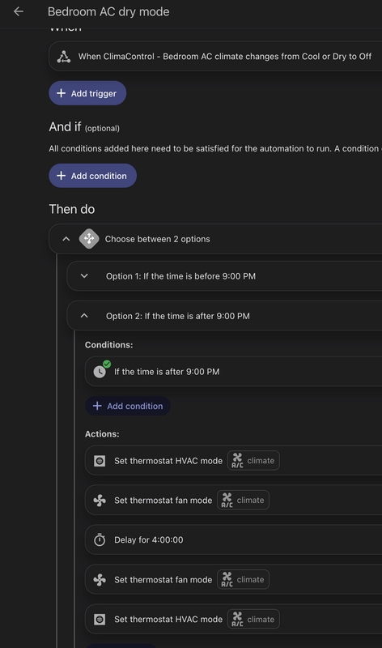Click the first HVAC mode thermostat icon

click(x=100, y=461)
